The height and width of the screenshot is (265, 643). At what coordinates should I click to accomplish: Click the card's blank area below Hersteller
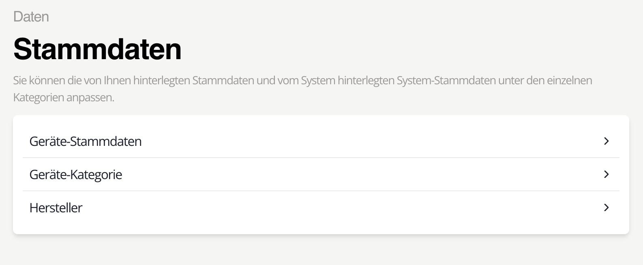point(321,227)
